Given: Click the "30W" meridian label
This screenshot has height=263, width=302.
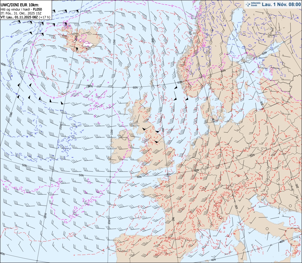Looking at the screenshot, I should click(11, 114).
